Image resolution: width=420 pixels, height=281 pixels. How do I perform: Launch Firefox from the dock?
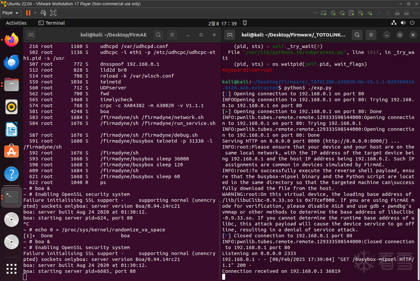[x=12, y=40]
